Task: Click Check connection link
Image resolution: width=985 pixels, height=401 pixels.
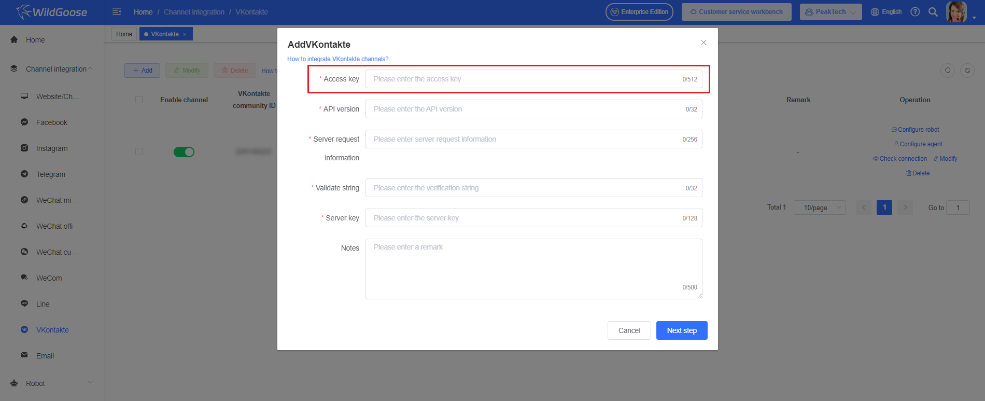Action: coord(900,159)
